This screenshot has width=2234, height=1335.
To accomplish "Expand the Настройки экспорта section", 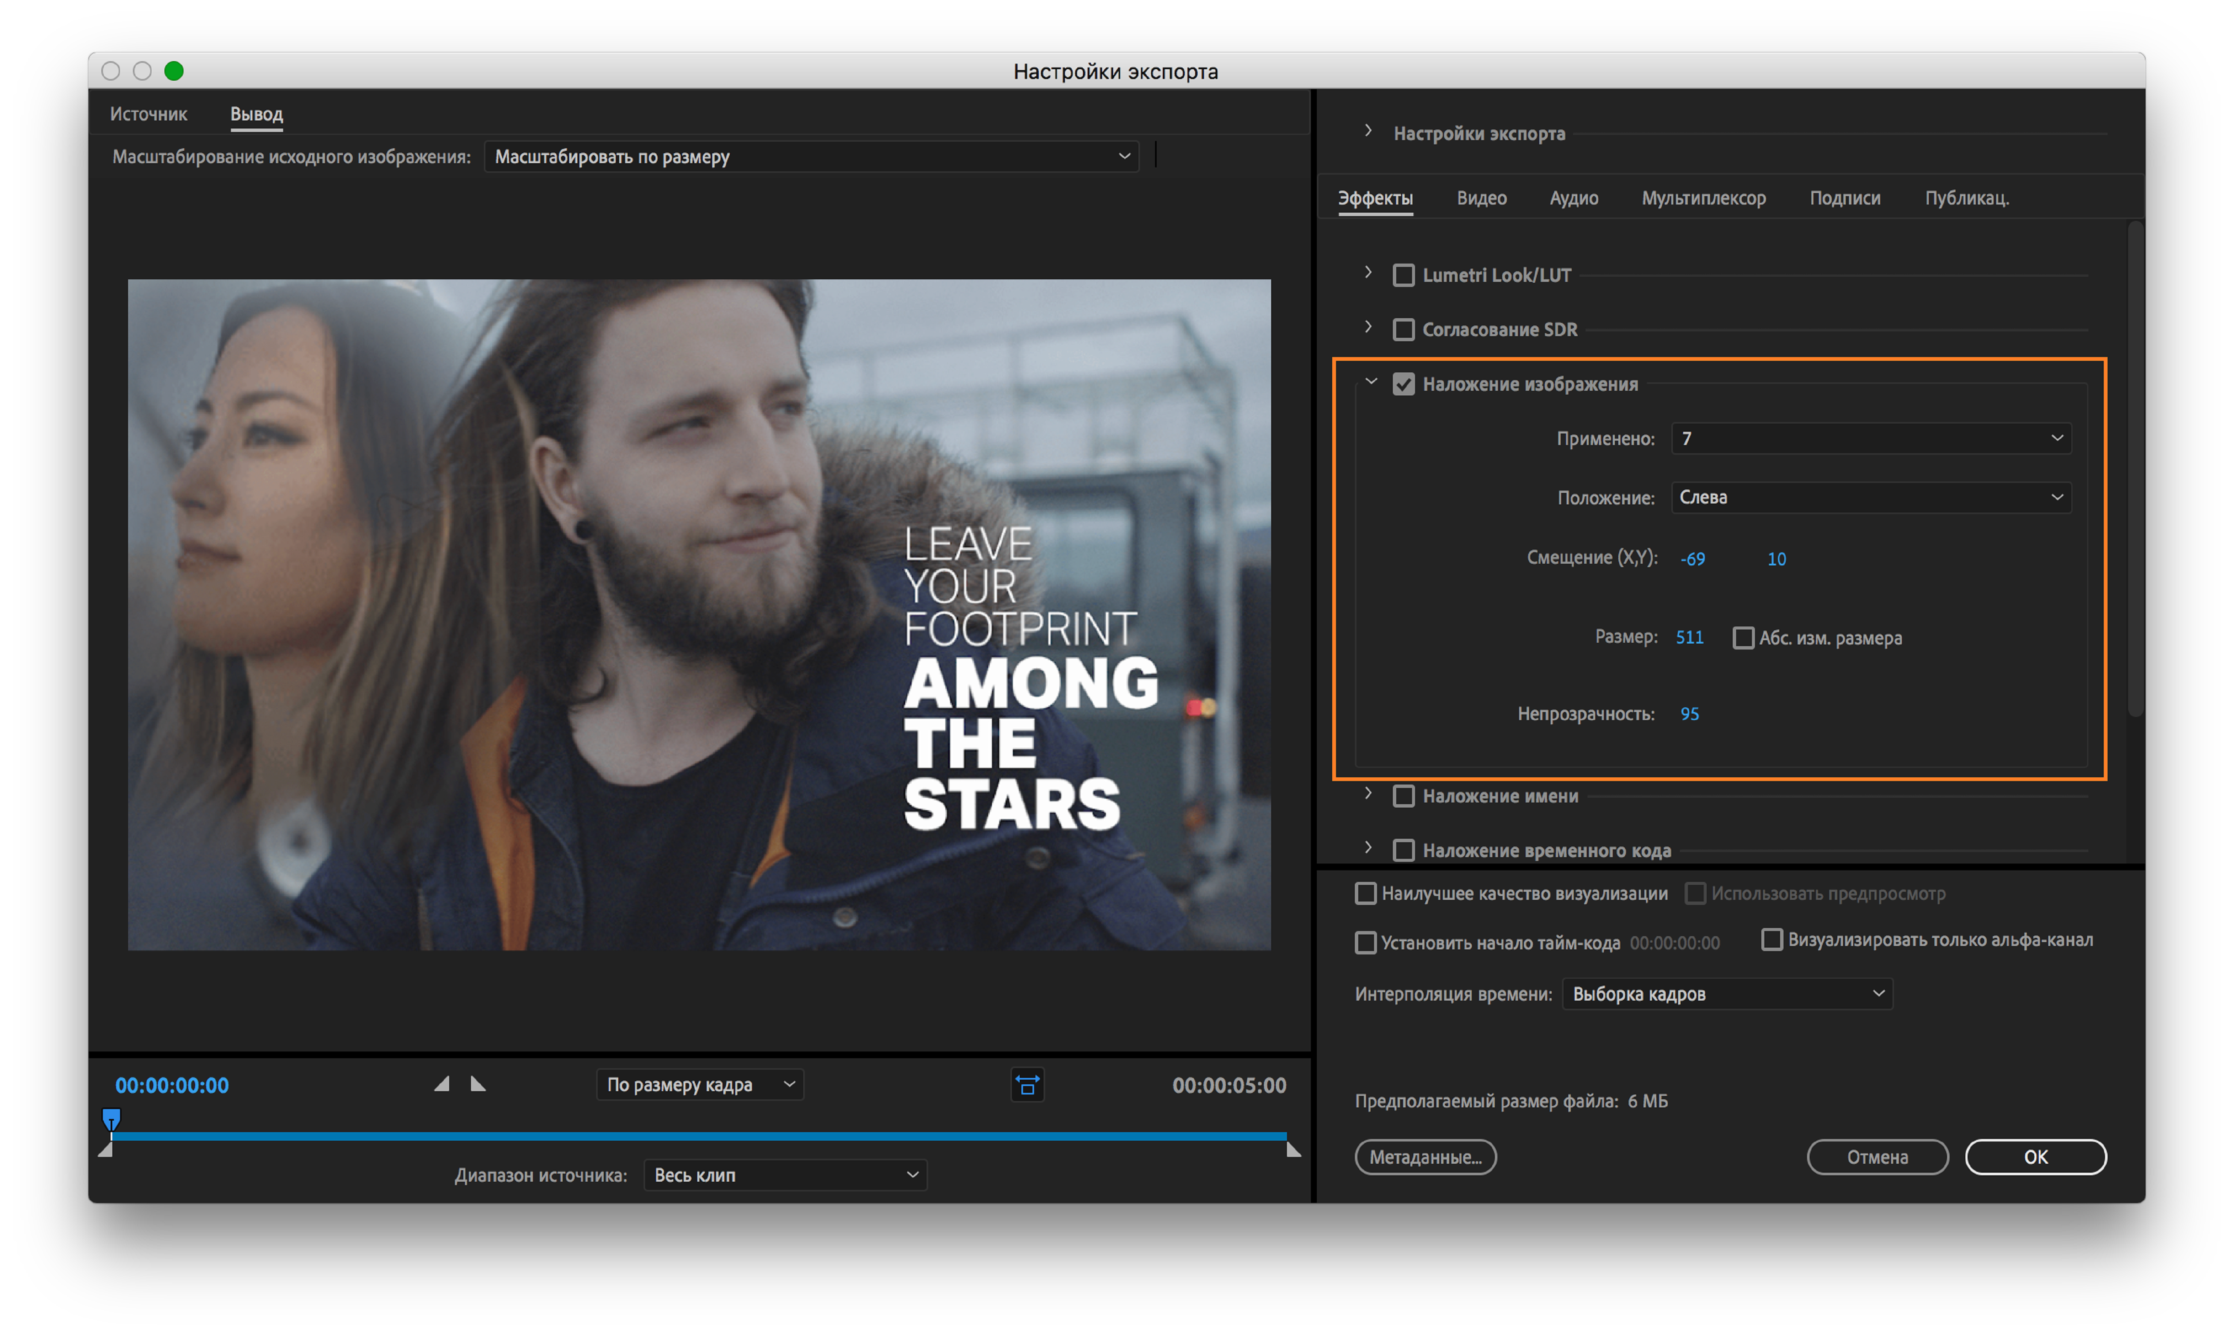I will (x=1368, y=132).
